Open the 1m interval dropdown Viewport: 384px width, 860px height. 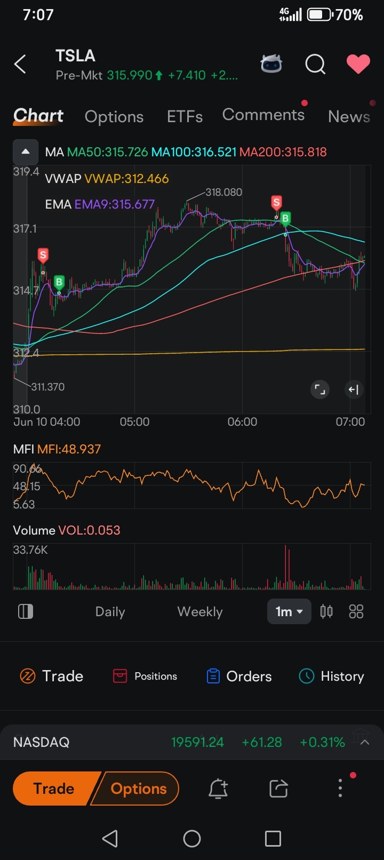pos(289,611)
